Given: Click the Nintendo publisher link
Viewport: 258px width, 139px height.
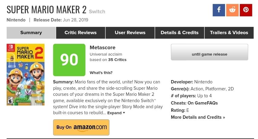Looking at the screenshot, I should click(x=16, y=20).
